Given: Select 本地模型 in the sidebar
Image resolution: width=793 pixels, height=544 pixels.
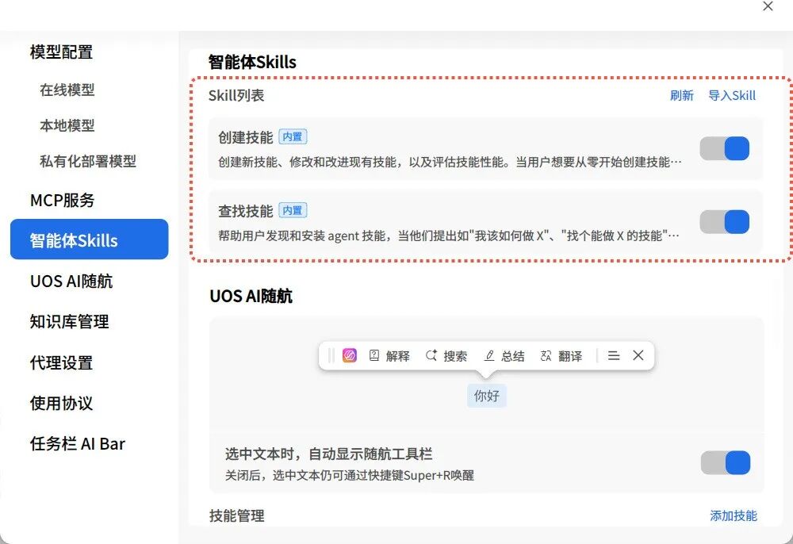Looking at the screenshot, I should [x=67, y=126].
